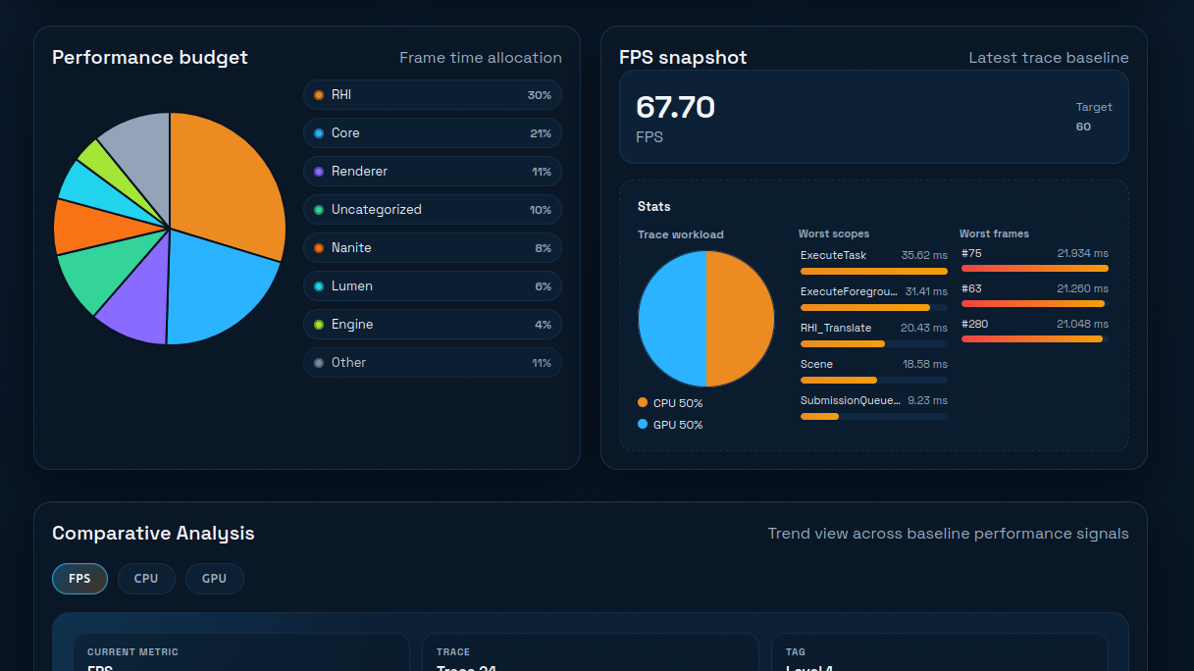
Task: Click the gray Other legend dot
Action: (319, 363)
